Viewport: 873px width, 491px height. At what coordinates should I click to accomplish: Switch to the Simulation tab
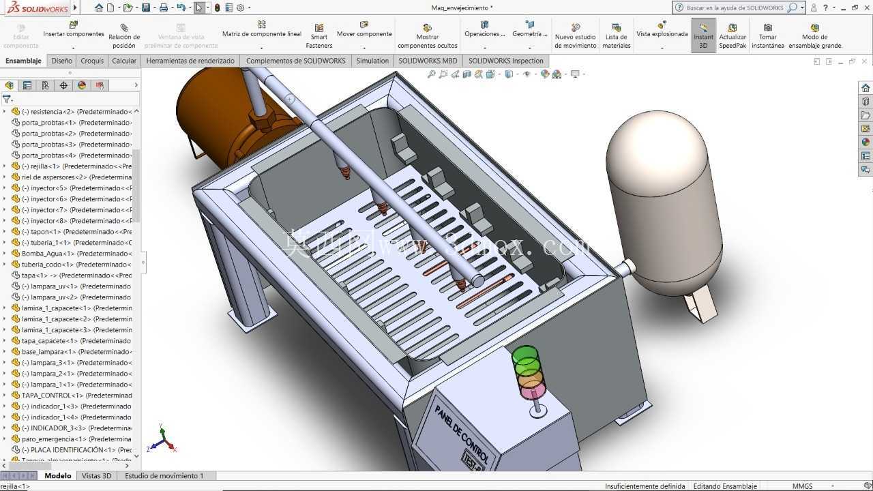(x=372, y=61)
